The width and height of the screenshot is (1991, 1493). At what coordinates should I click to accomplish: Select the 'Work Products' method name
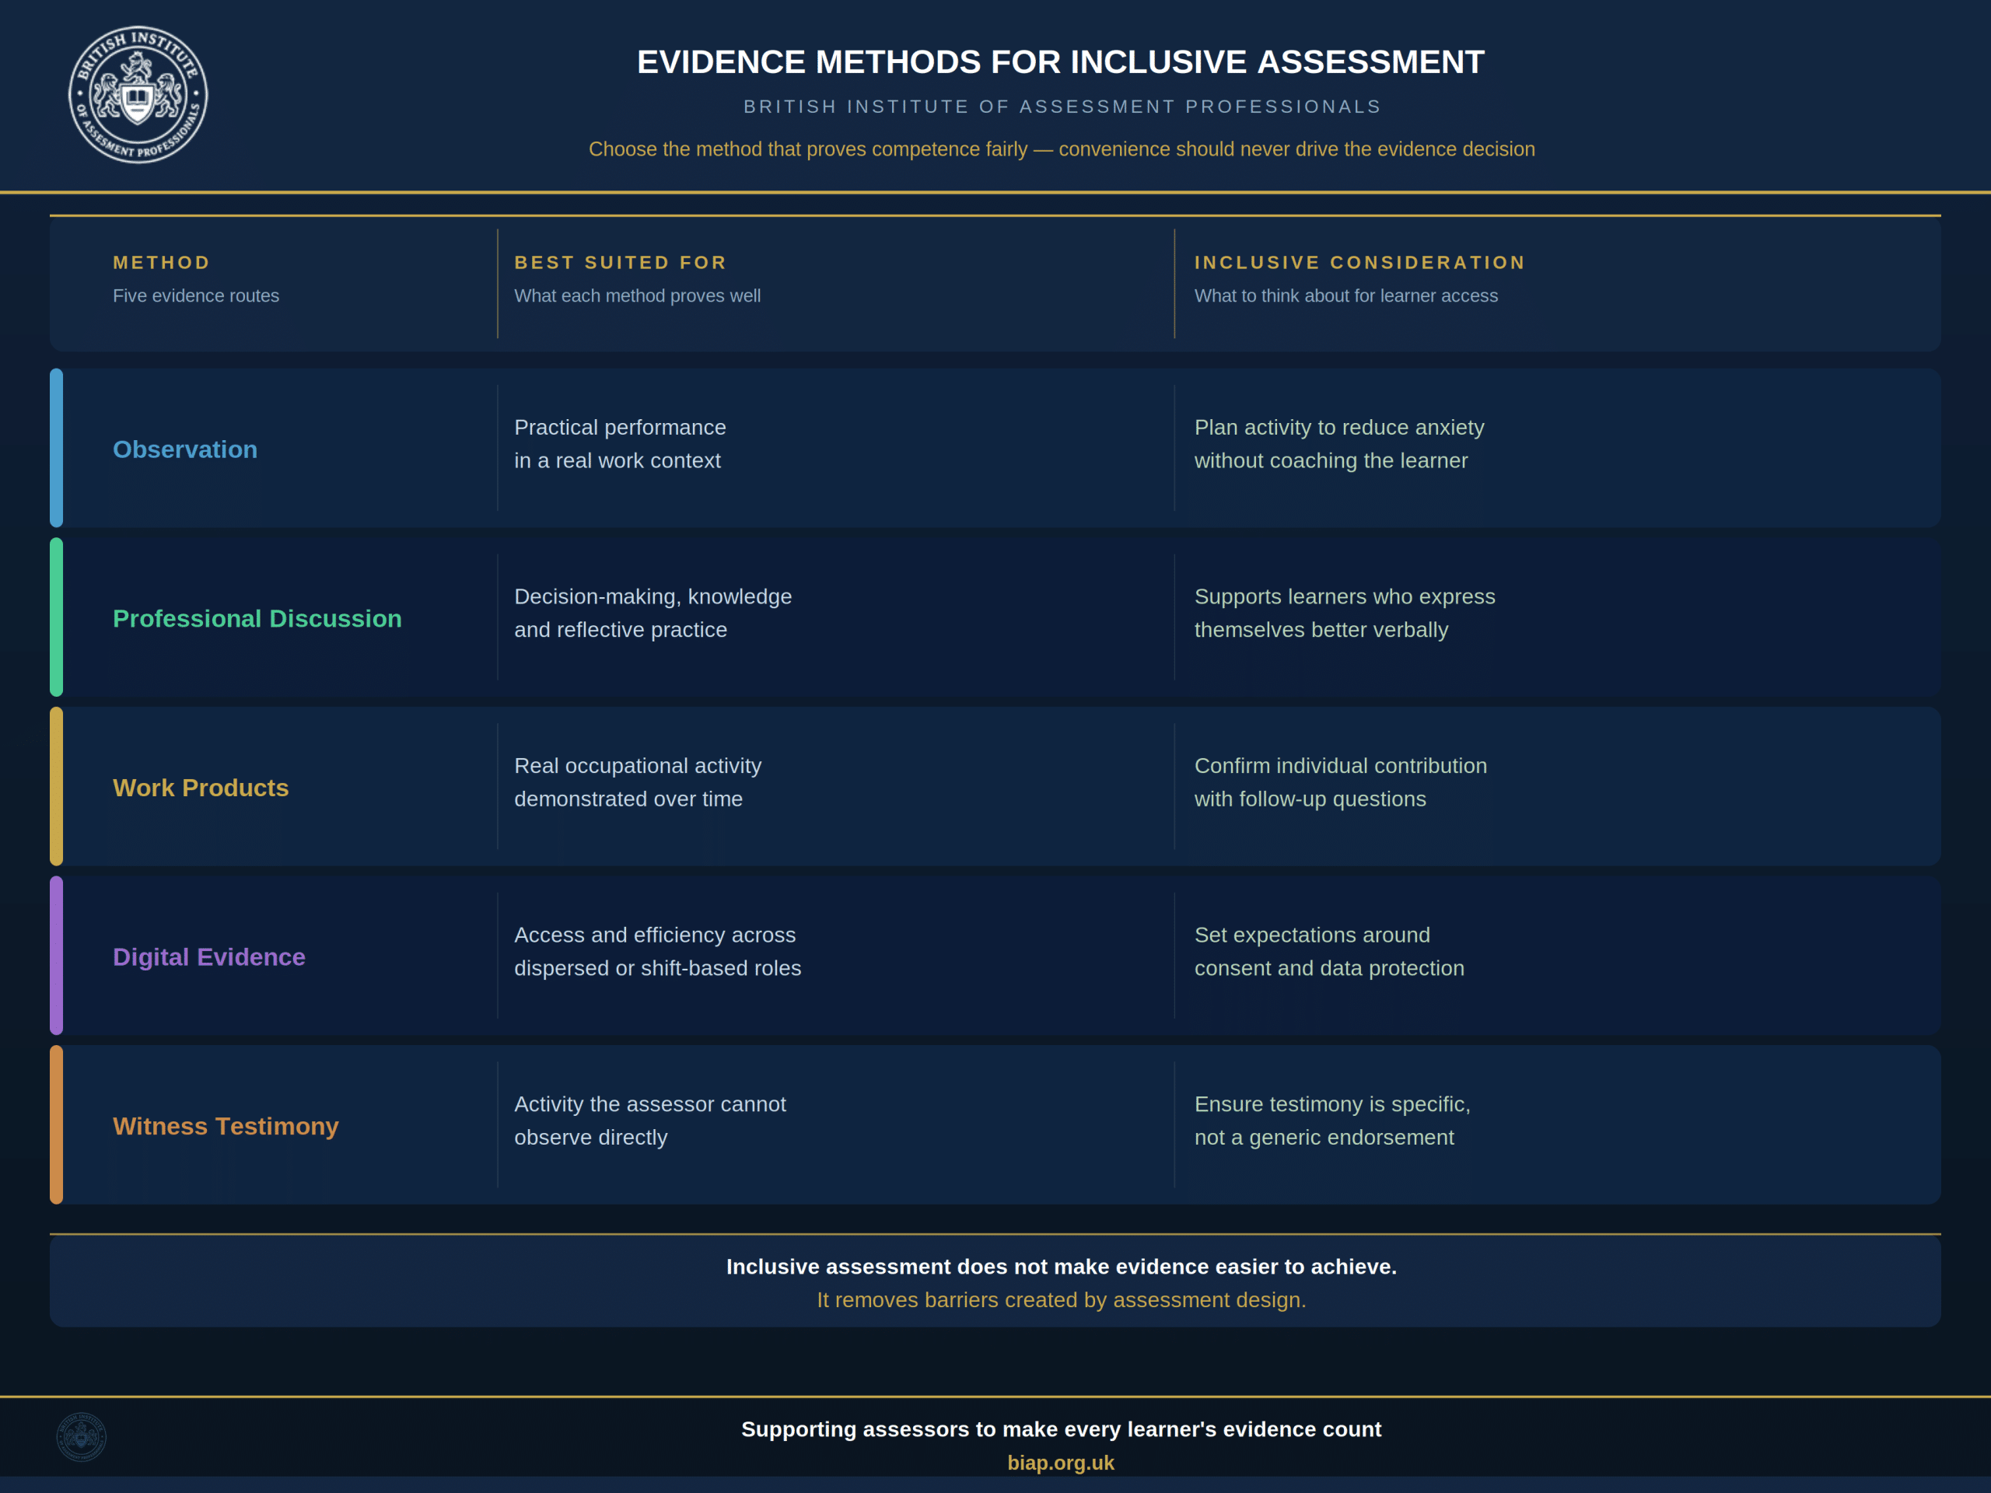coord(201,788)
